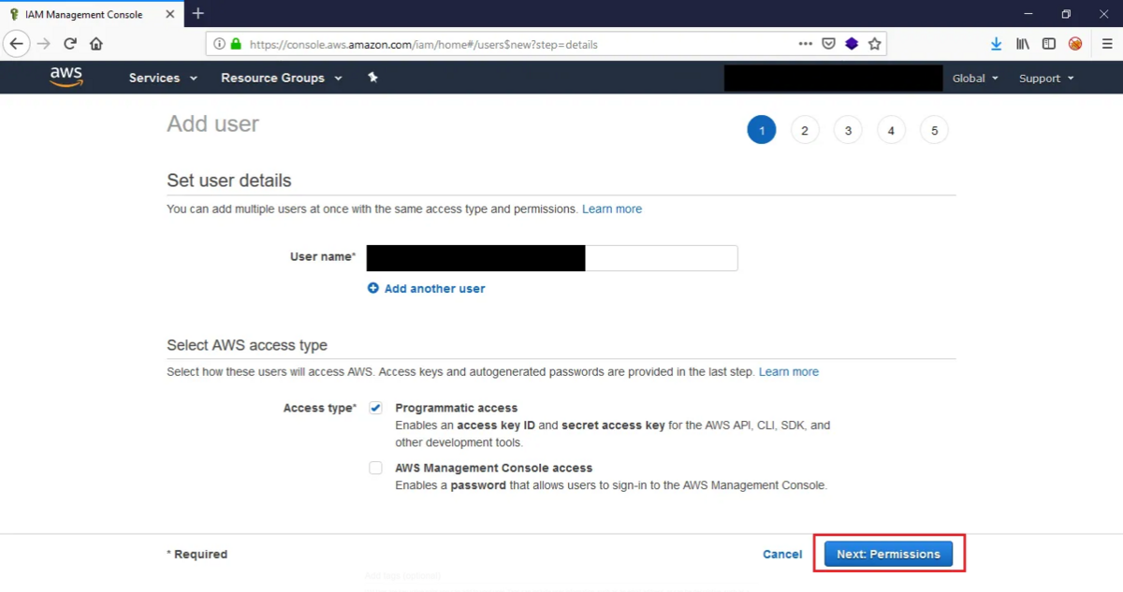The image size is (1123, 592).
Task: Click the Add user page title
Action: pos(212,123)
